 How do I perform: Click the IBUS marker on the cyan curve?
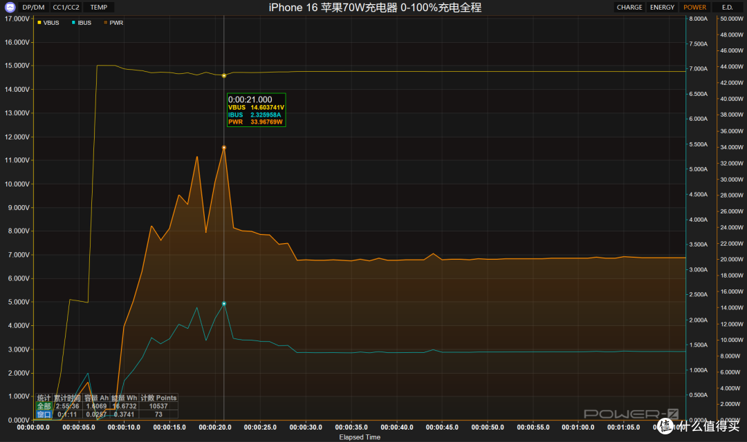coord(224,304)
